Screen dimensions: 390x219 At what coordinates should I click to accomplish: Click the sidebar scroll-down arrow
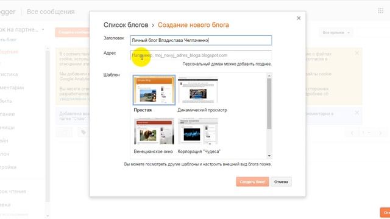click(48, 216)
